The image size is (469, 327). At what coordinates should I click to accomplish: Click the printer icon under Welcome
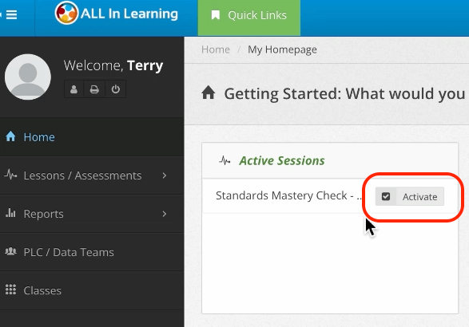click(x=94, y=89)
